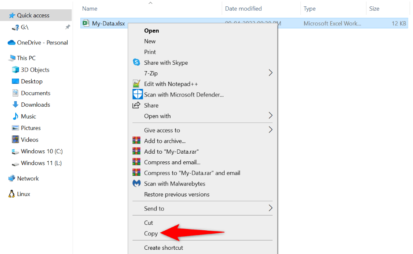Choose Copy from the context menu
The width and height of the screenshot is (413, 254).
(151, 233)
